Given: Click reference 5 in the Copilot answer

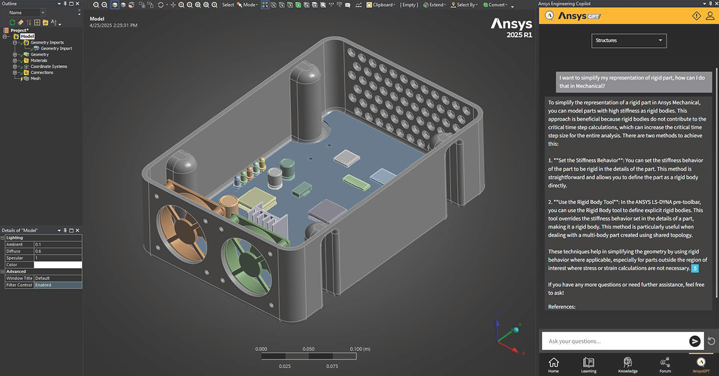Looking at the screenshot, I should (694, 268).
